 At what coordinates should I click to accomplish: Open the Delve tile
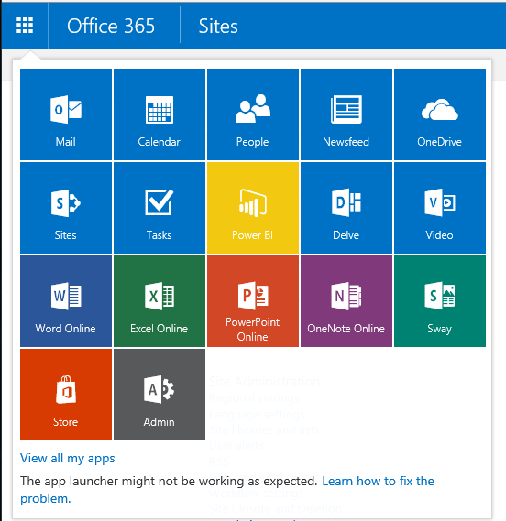(x=346, y=208)
